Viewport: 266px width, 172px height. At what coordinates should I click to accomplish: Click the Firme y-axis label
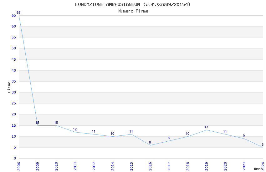coord(9,87)
